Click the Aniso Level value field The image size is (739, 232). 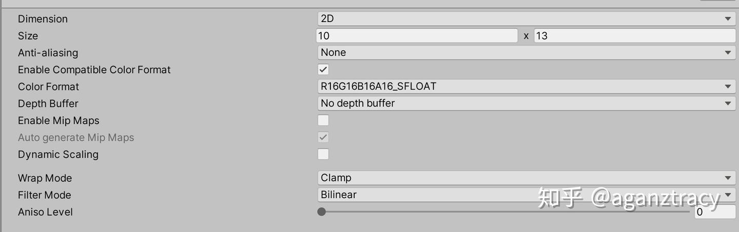714,212
